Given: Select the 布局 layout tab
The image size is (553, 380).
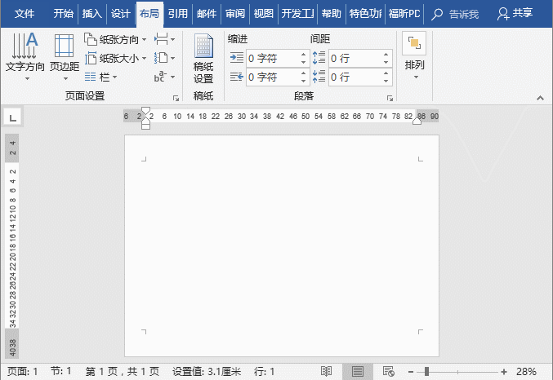Looking at the screenshot, I should [149, 14].
